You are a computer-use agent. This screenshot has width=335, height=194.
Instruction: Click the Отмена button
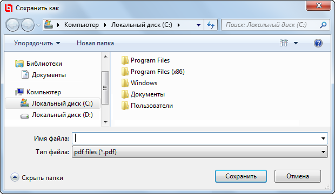(x=298, y=176)
